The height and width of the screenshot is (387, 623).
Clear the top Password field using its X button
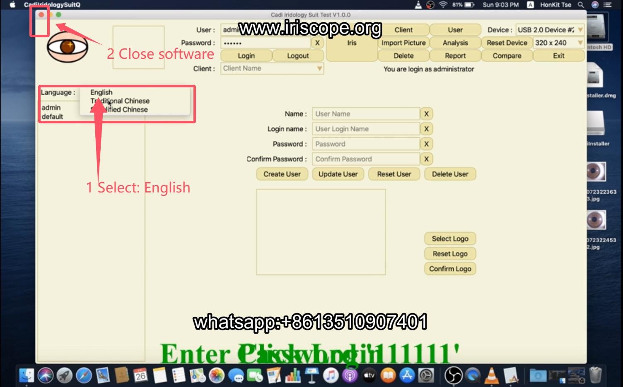click(317, 43)
